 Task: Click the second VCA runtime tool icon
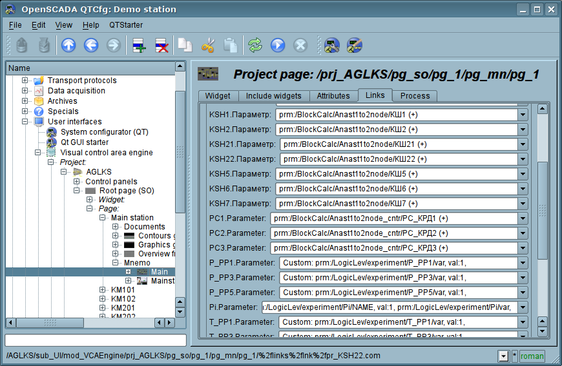click(355, 45)
